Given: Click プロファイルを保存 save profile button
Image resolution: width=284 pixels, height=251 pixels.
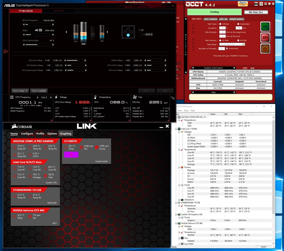Looking at the screenshot, I should point(39,91).
